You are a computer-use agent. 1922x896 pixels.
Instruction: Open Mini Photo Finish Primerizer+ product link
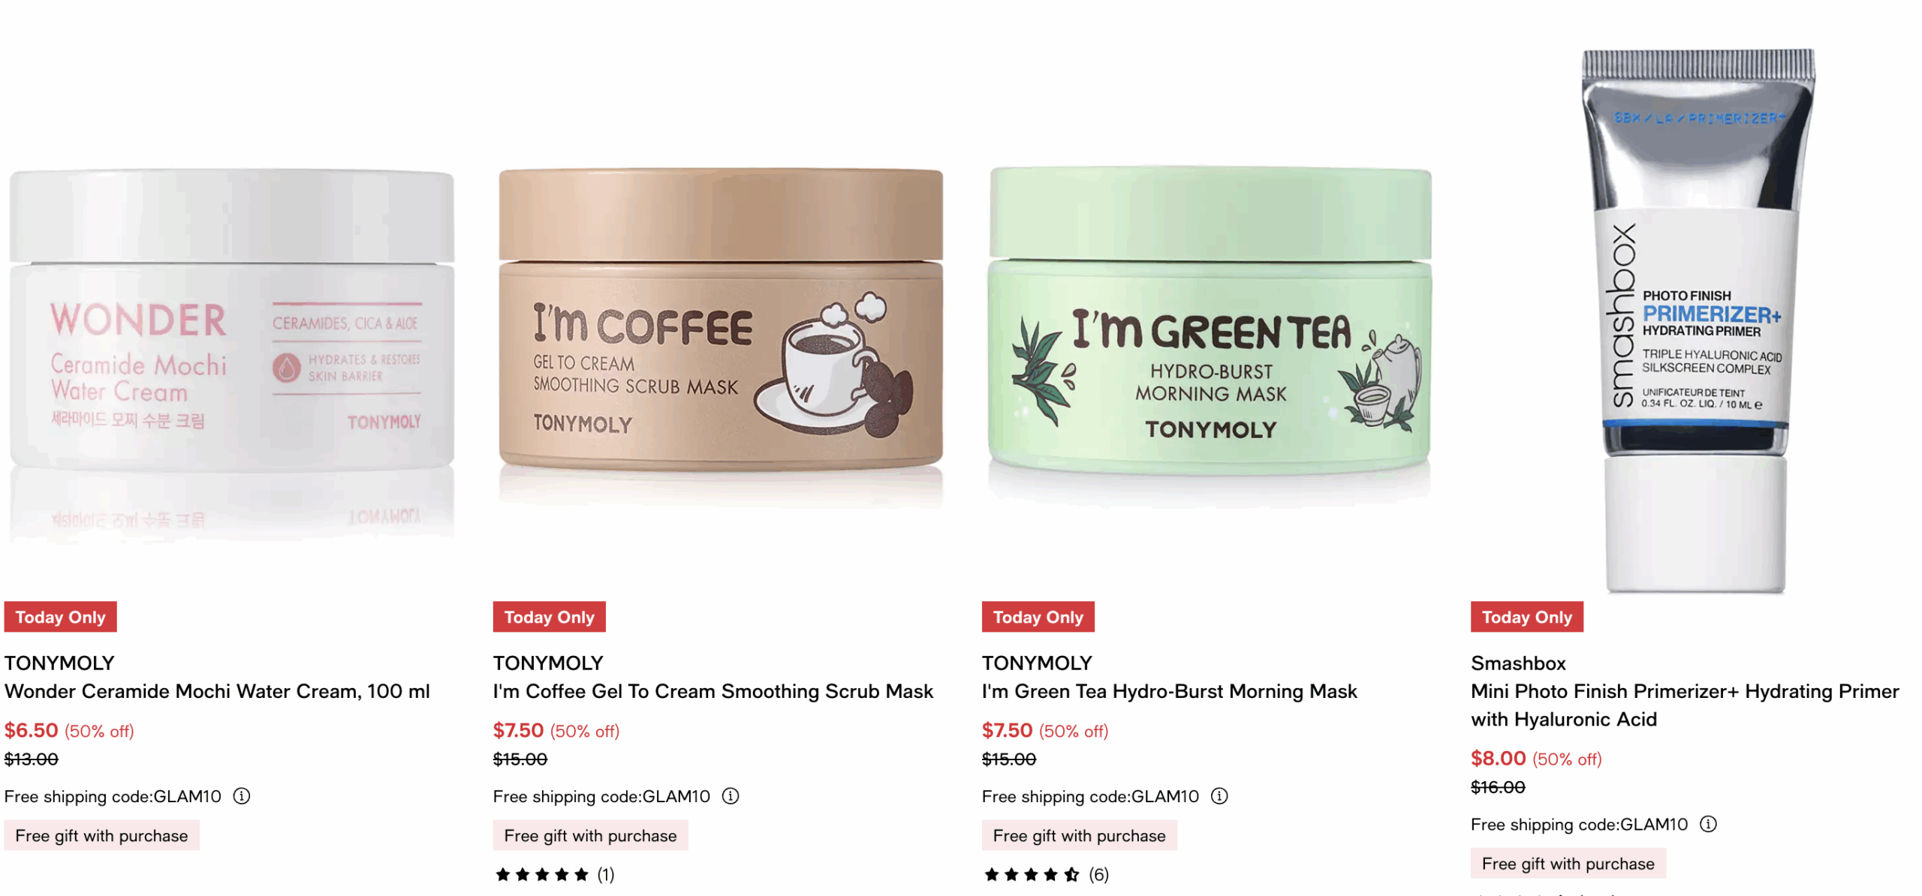click(x=1684, y=705)
